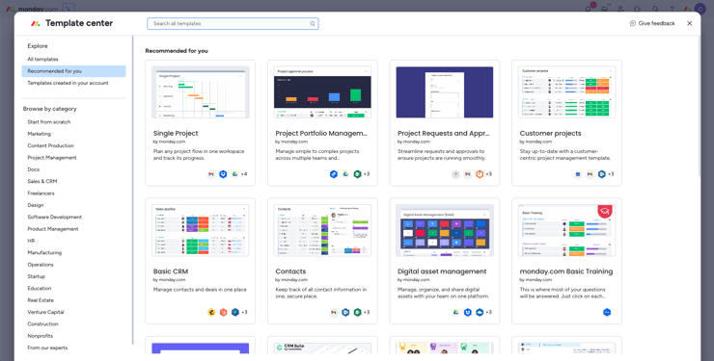714x361 pixels.
Task: Click Give feedback button
Action: pos(652,24)
